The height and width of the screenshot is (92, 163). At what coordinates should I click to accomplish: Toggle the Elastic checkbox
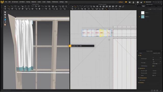tap(153, 75)
